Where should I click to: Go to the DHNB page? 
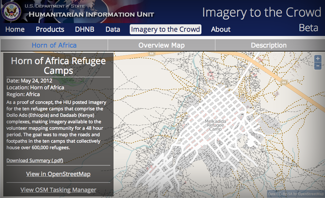tap(85, 29)
